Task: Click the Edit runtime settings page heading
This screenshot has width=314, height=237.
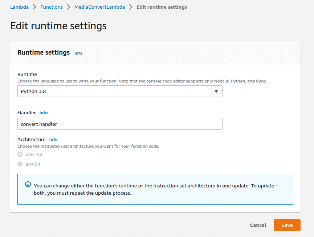Action: (x=58, y=26)
